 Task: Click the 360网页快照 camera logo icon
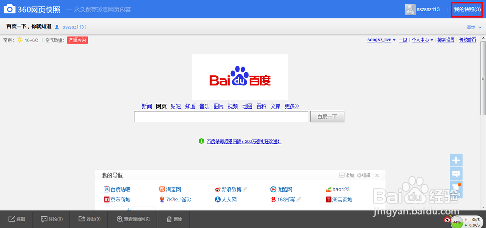click(x=10, y=9)
